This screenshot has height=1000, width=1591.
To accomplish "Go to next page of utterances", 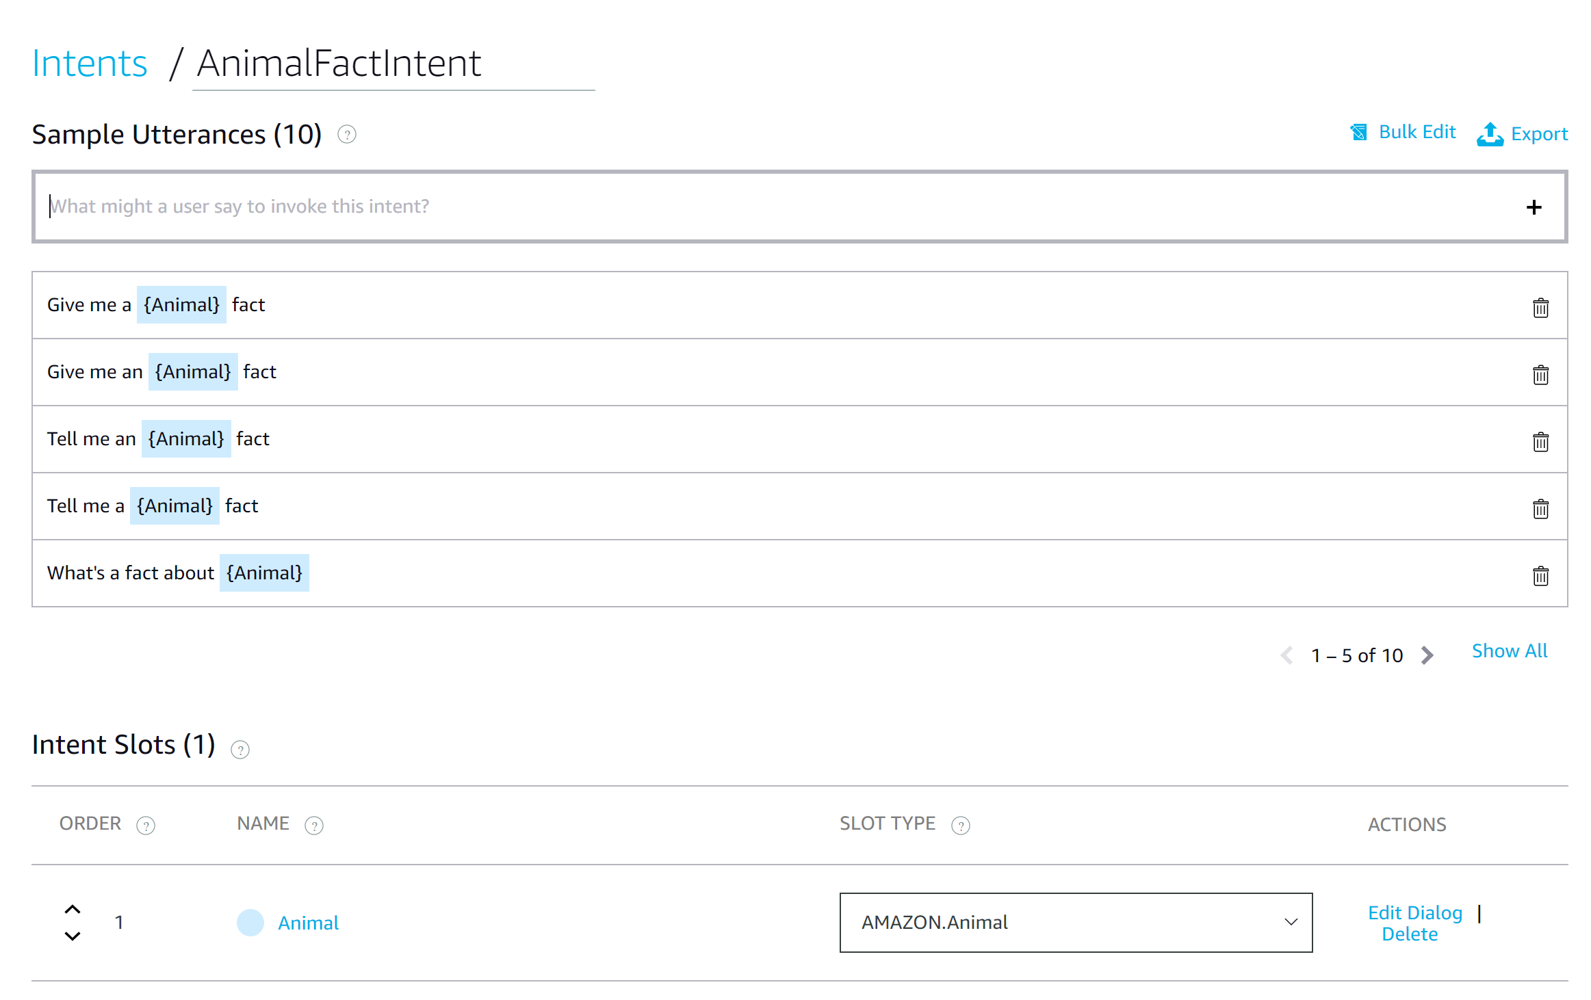I will click(1427, 655).
